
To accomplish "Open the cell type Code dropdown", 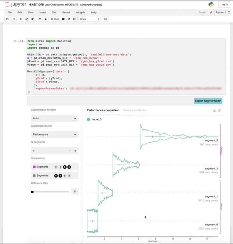I will [89, 19].
